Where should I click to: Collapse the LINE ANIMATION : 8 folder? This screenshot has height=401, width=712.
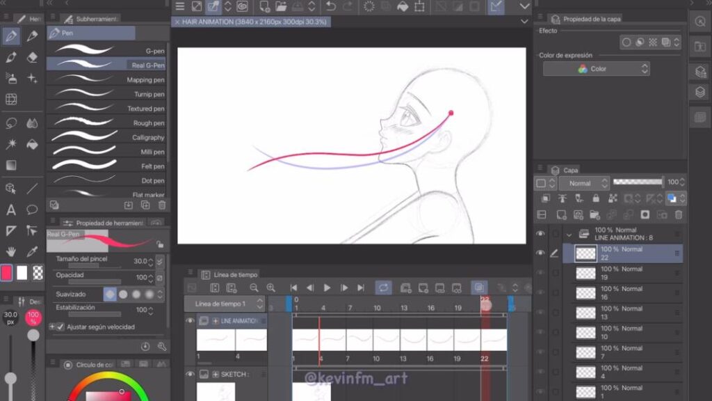tap(569, 235)
